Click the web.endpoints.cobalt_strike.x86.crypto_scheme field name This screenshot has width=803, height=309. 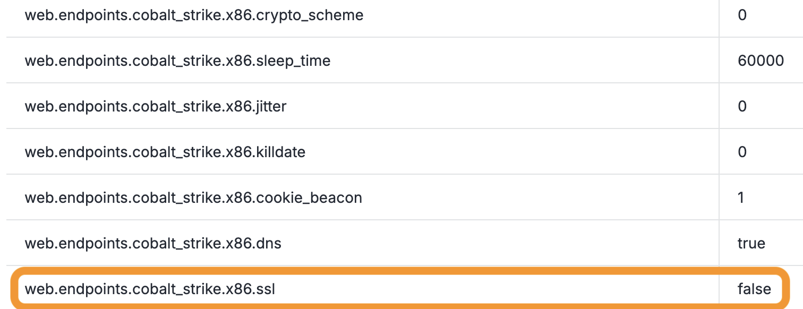pyautogui.click(x=194, y=15)
